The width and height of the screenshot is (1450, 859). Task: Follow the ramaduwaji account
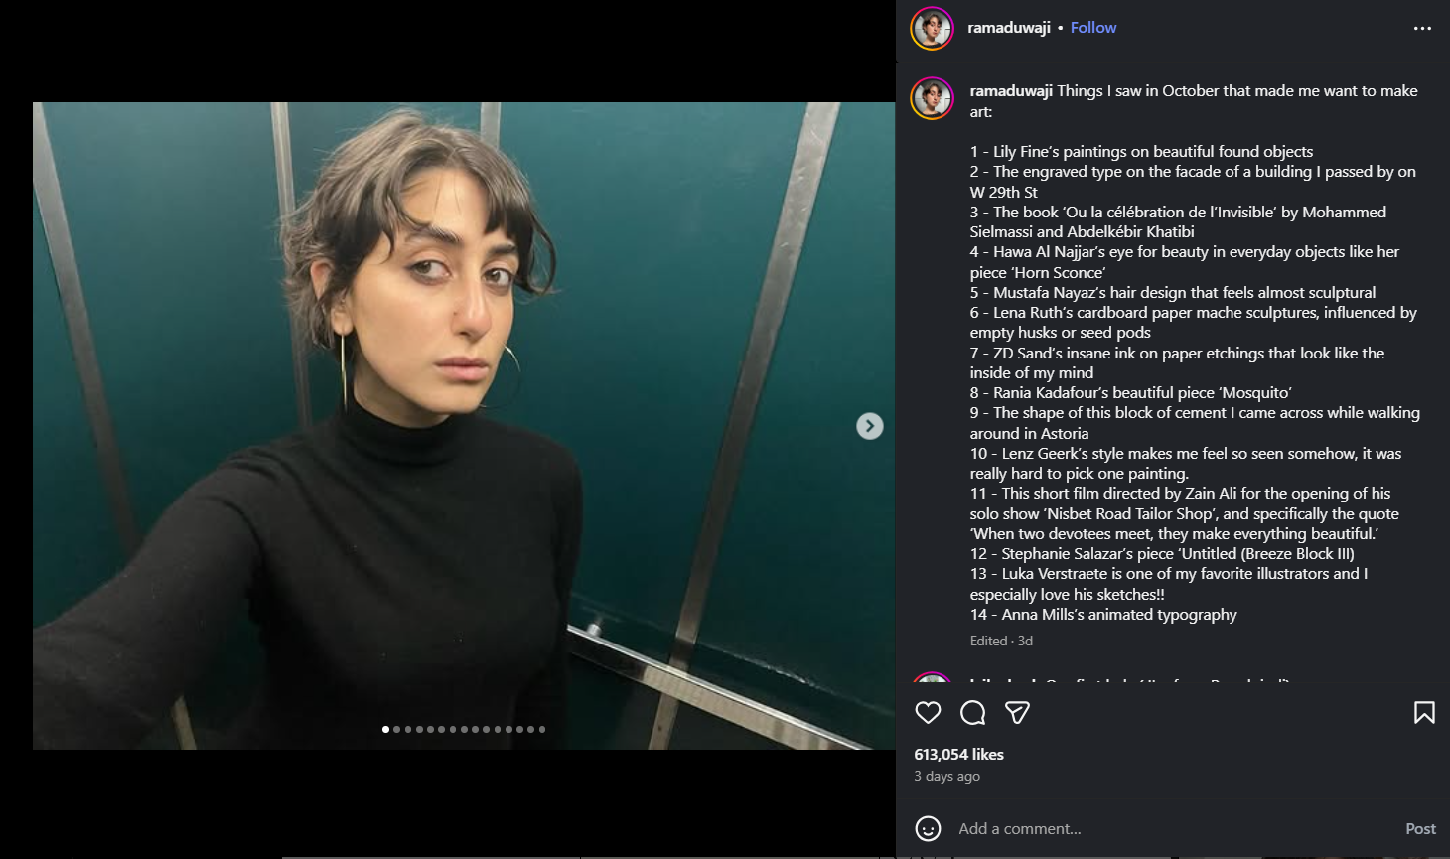(1093, 28)
